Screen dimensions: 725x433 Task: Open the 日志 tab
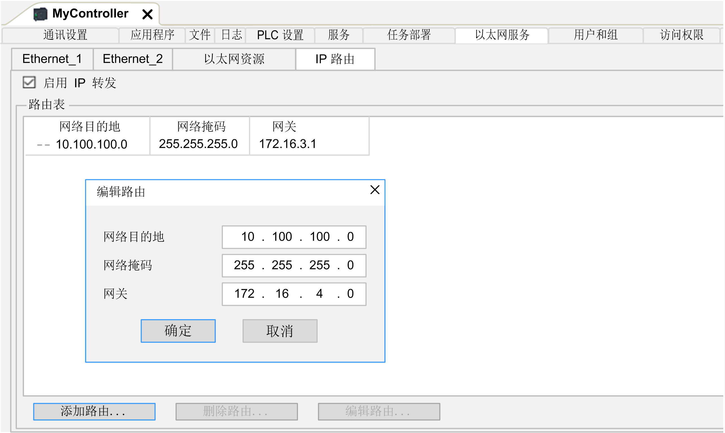pyautogui.click(x=231, y=35)
